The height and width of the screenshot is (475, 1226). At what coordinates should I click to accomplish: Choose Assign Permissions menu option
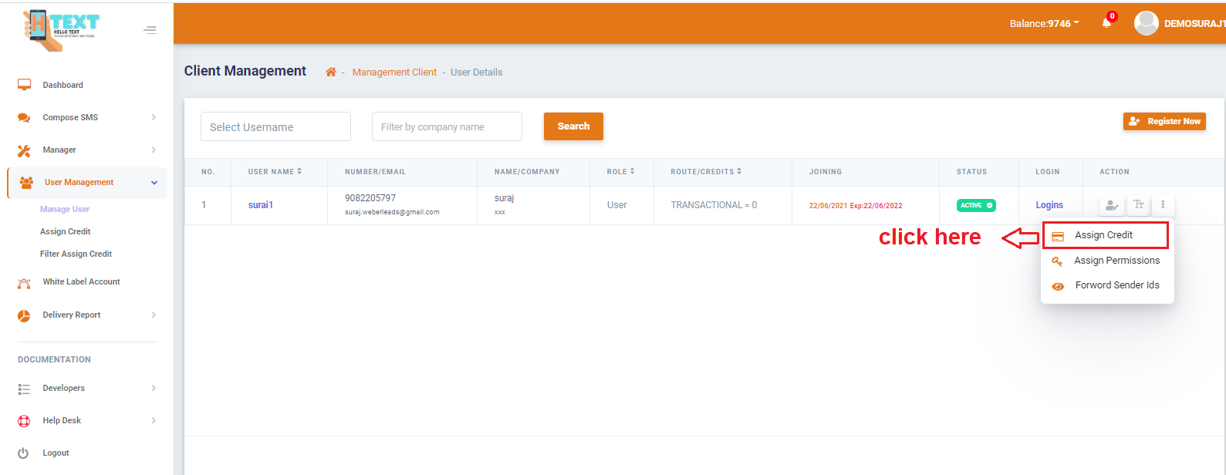1116,261
